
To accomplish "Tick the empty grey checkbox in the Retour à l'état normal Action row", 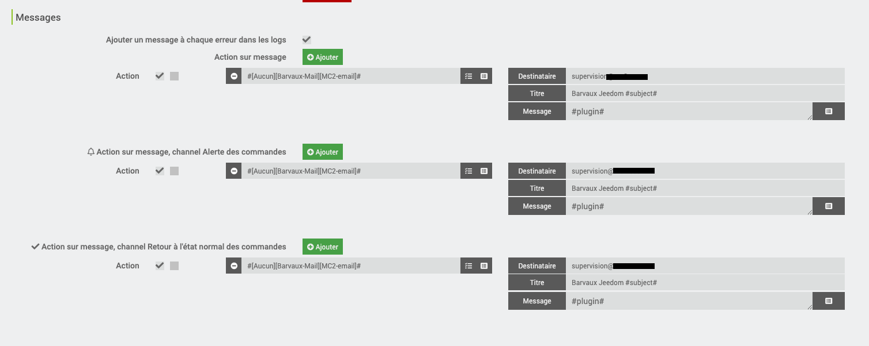I will tap(174, 266).
